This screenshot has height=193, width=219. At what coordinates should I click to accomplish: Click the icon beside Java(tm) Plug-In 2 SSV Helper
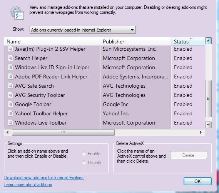point(11,49)
